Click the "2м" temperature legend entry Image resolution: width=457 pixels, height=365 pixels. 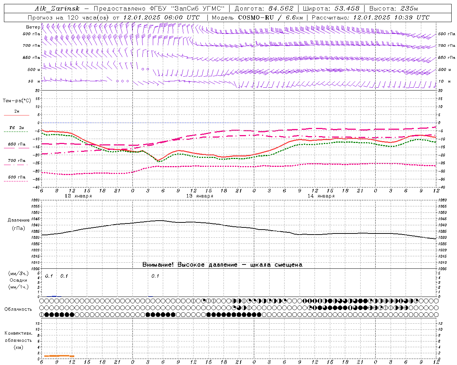coord(17,112)
